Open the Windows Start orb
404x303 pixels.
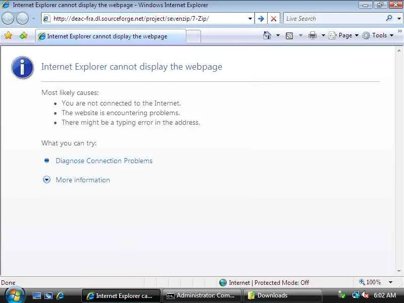[x=15, y=295]
